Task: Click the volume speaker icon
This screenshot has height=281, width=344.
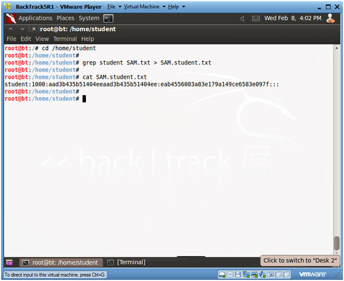Action: click(x=242, y=19)
